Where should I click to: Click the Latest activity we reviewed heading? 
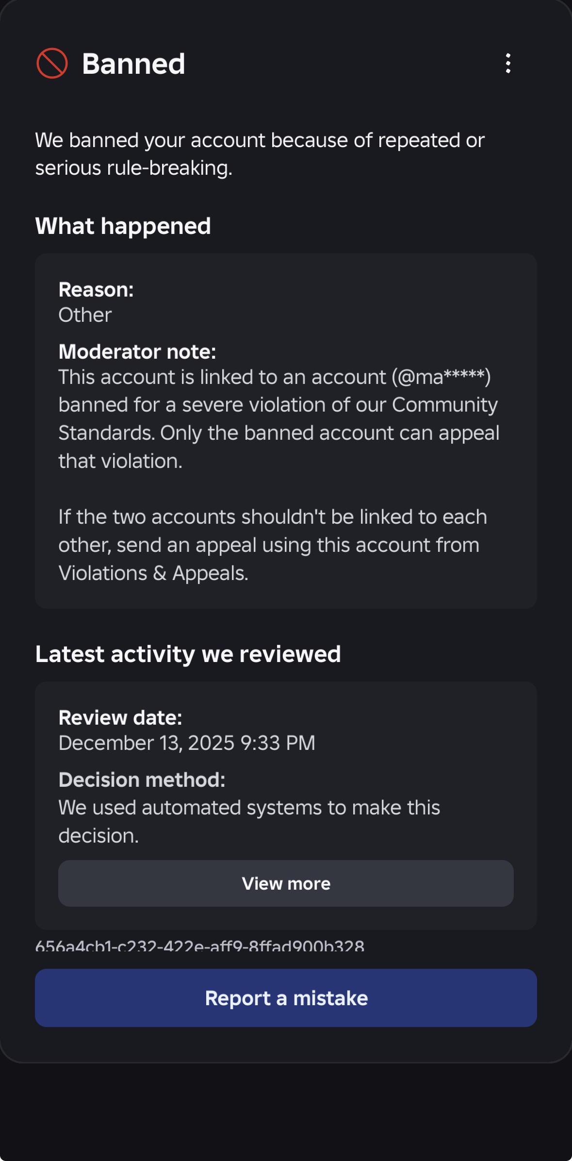pos(188,654)
